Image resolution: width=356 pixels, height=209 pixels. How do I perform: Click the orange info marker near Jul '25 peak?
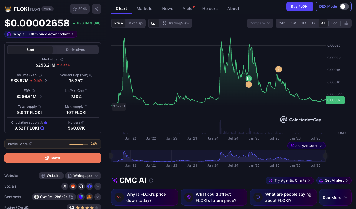278,69
